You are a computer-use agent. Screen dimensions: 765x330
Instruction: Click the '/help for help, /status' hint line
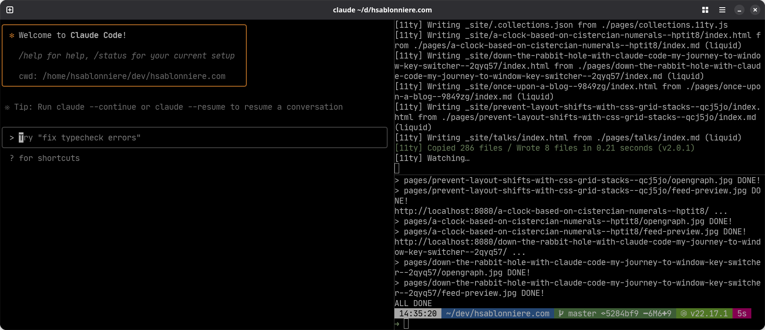click(x=127, y=55)
